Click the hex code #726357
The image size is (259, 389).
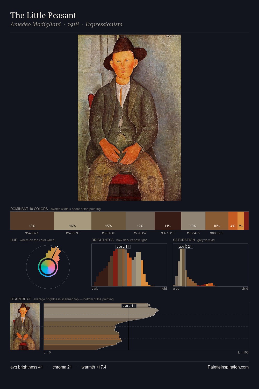(x=140, y=233)
